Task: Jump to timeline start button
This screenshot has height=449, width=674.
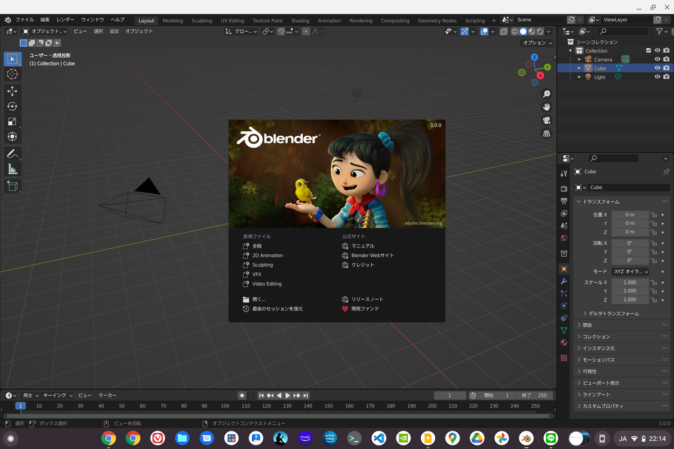Action: (261, 396)
